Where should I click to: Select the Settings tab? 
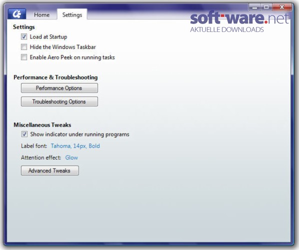tap(72, 14)
